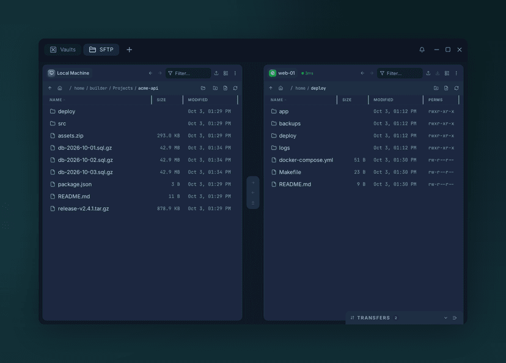Sort remote files by Size column
Image resolution: width=506 pixels, height=363 pixels.
(347, 100)
